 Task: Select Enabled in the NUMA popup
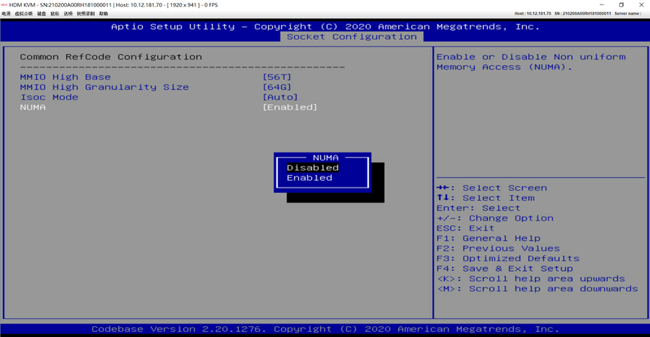pyautogui.click(x=310, y=178)
